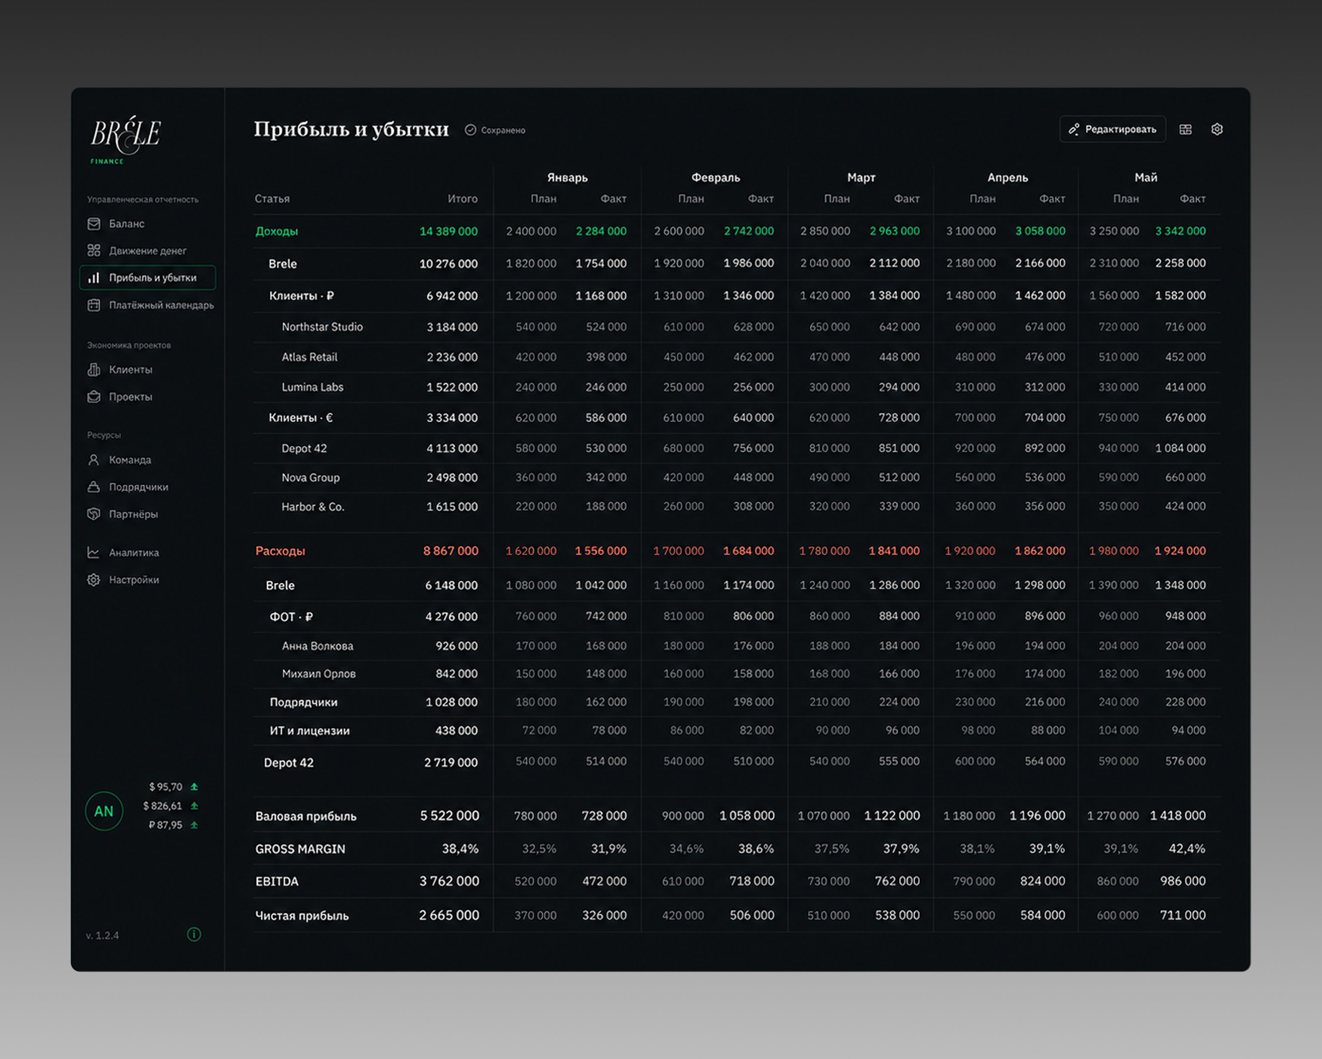Viewport: 1322px width, 1059px height.
Task: Go to Движение денег section
Action: point(147,251)
